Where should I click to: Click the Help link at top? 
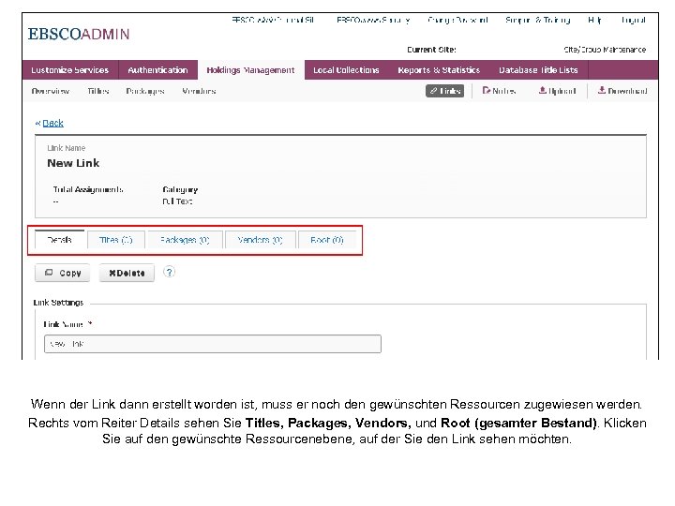tap(595, 20)
